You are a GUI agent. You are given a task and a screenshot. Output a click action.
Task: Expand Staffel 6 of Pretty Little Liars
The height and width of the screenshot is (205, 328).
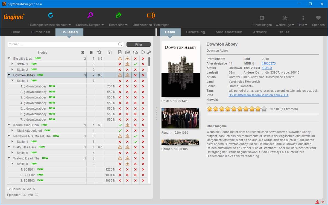pyautogui.click(x=12, y=153)
